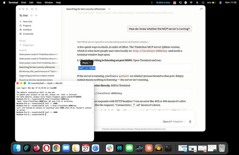Image resolution: width=239 pixels, height=155 pixels.
Task: Start a New chat
Action: [x=26, y=21]
